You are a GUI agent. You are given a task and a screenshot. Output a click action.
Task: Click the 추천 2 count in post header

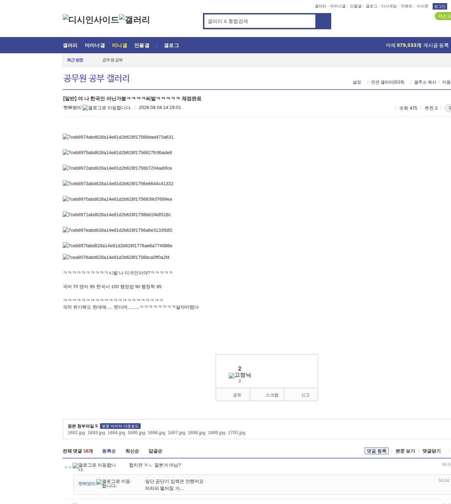coord(431,108)
